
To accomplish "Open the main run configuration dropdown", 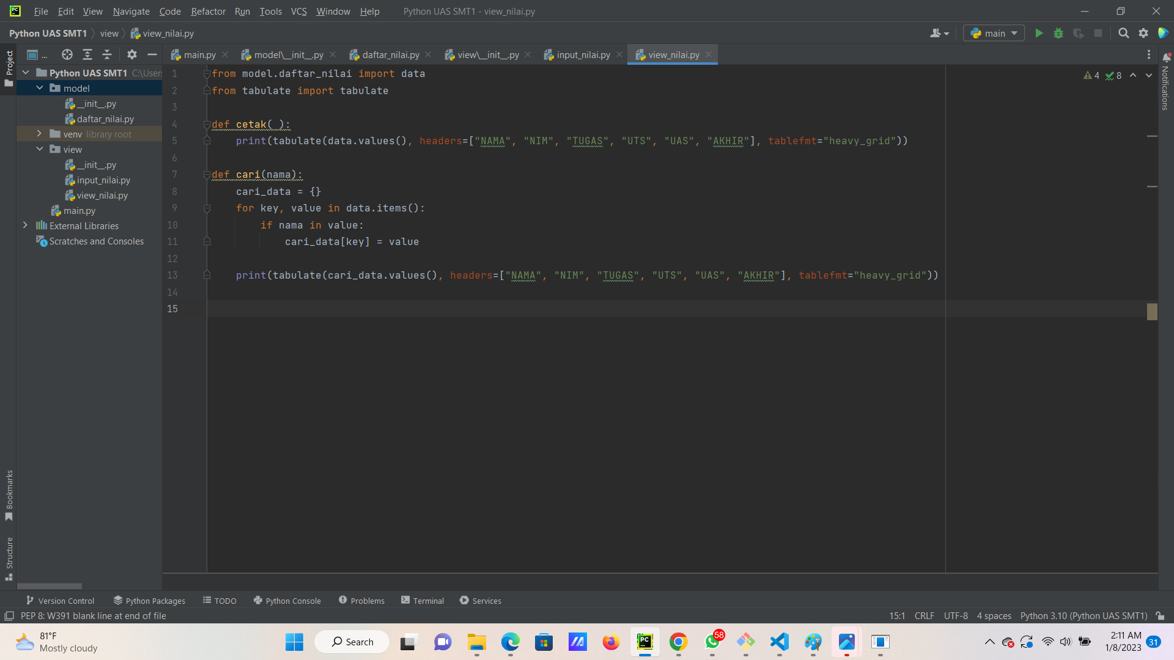I will point(994,34).
